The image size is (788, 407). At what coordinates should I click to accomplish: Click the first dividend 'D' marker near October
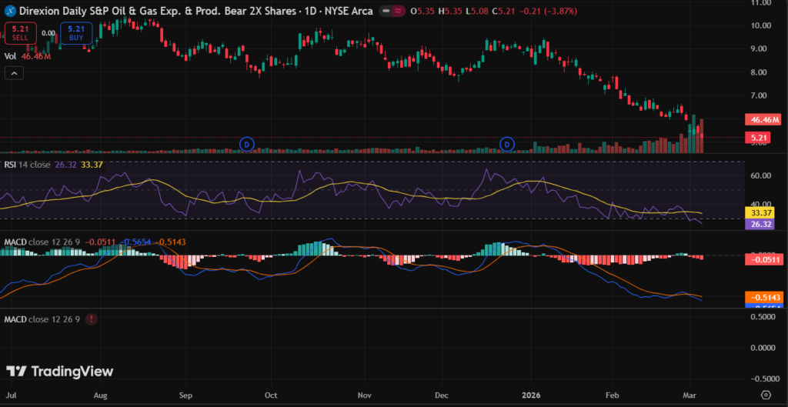pyautogui.click(x=247, y=144)
